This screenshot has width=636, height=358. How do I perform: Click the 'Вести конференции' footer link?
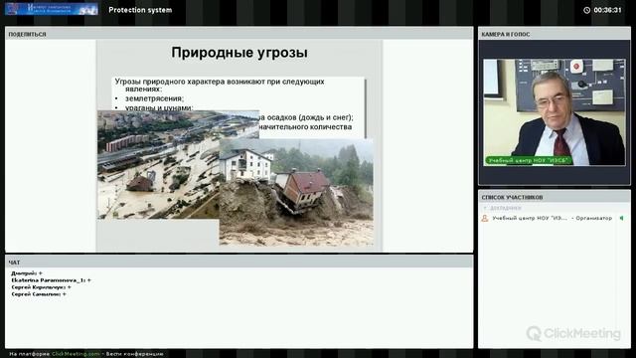(135, 354)
